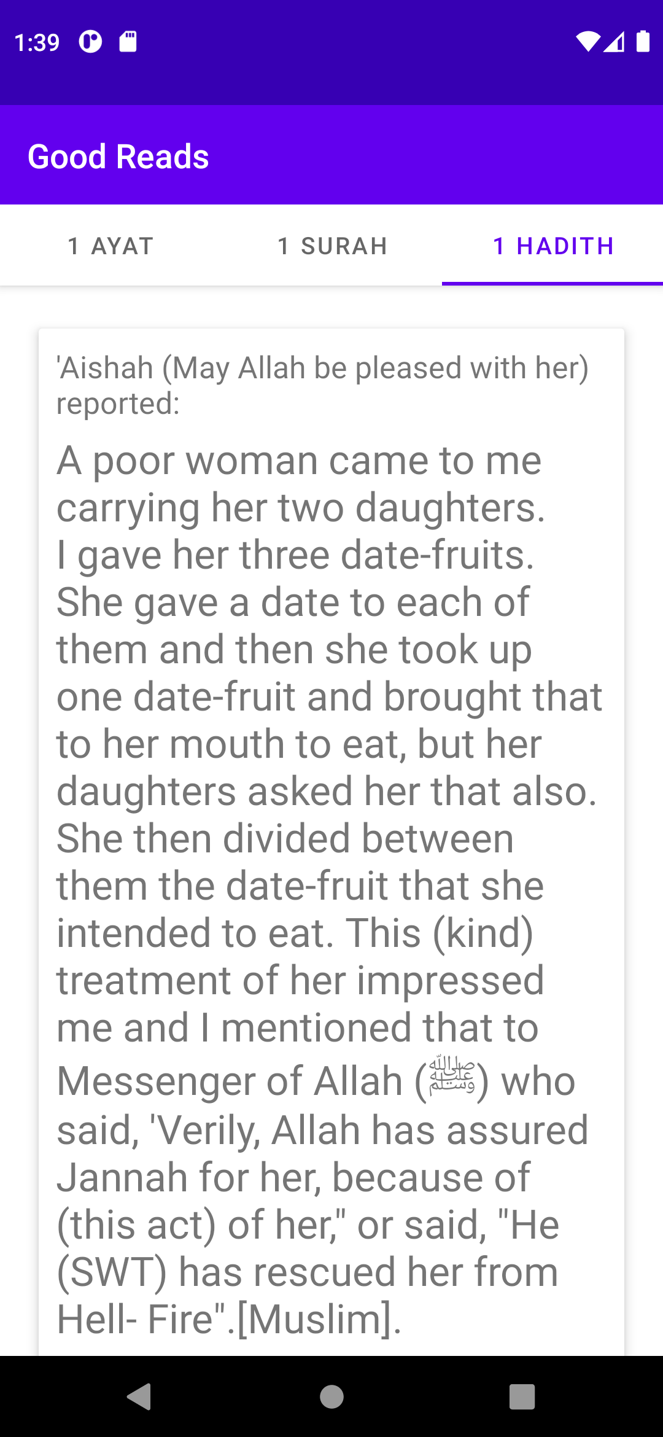
Task: Tap the Android home circle button
Action: (331, 1396)
